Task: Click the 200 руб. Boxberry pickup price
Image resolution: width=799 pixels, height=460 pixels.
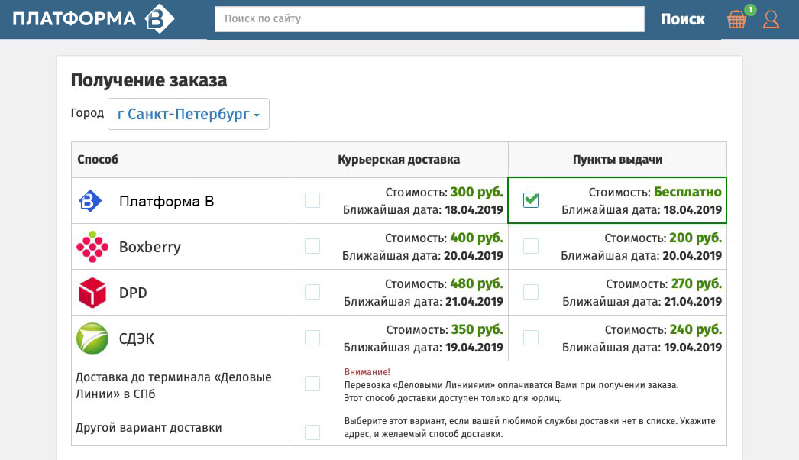Action: (x=695, y=238)
